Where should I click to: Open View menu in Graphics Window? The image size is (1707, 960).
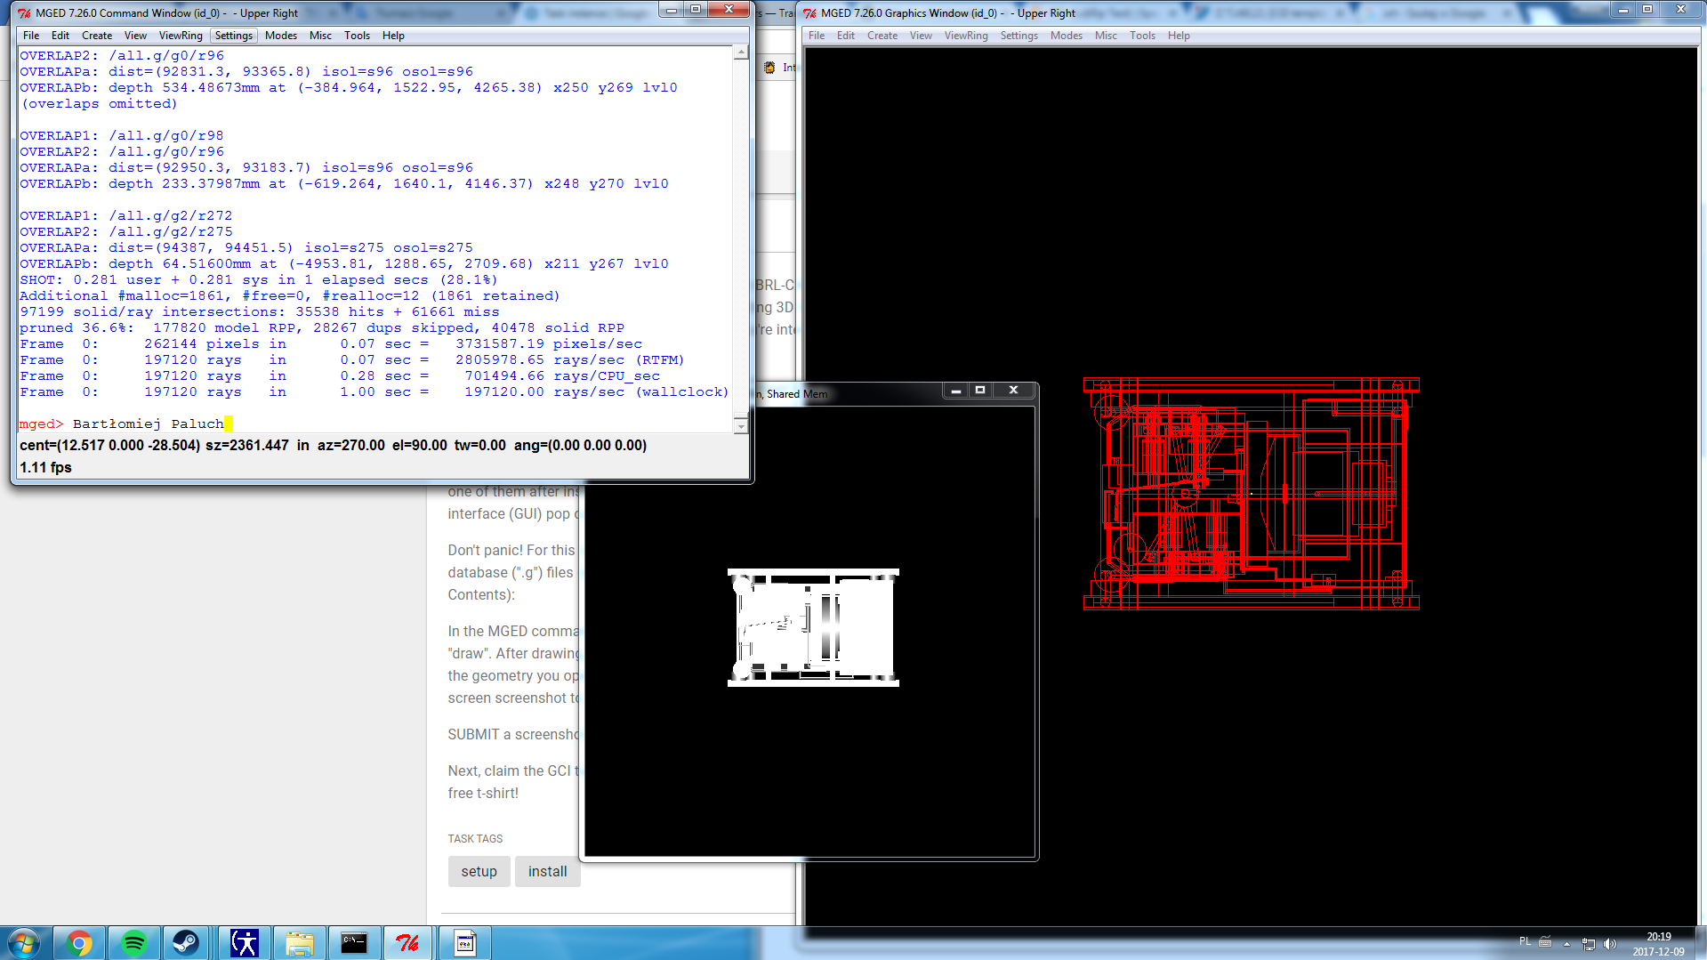pos(921,36)
